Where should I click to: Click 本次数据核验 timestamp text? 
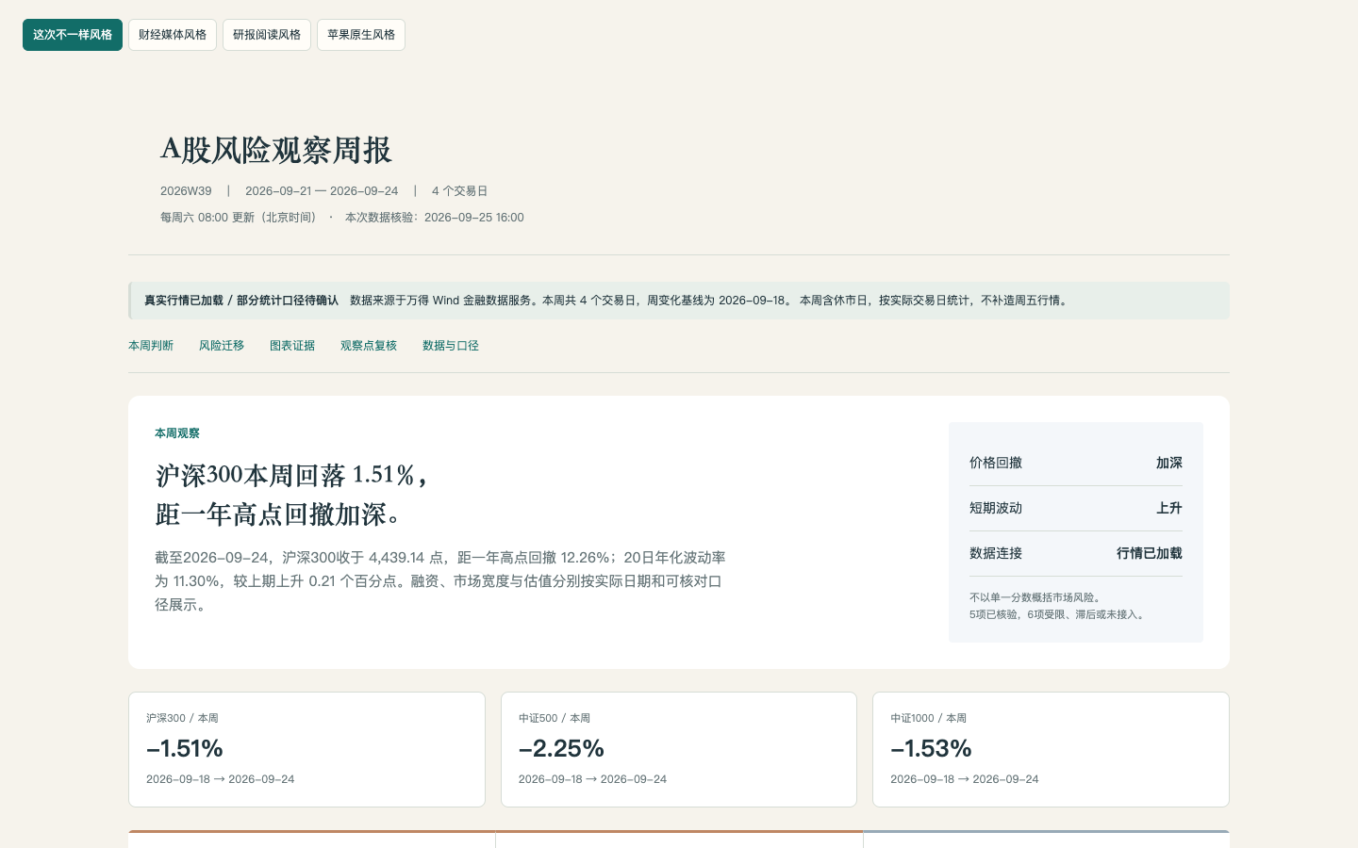pyautogui.click(x=435, y=217)
